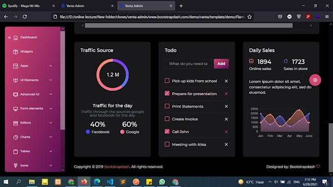The height and width of the screenshot is (187, 333).
Task: Expand Advanced UI submenu chevron
Action: pos(51,94)
